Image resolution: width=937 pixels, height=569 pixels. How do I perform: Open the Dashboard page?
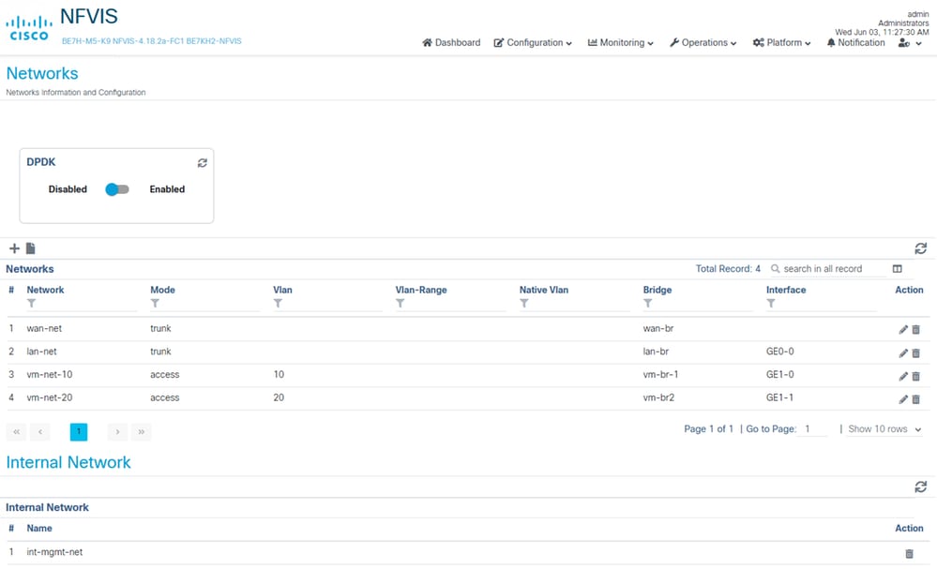(451, 42)
